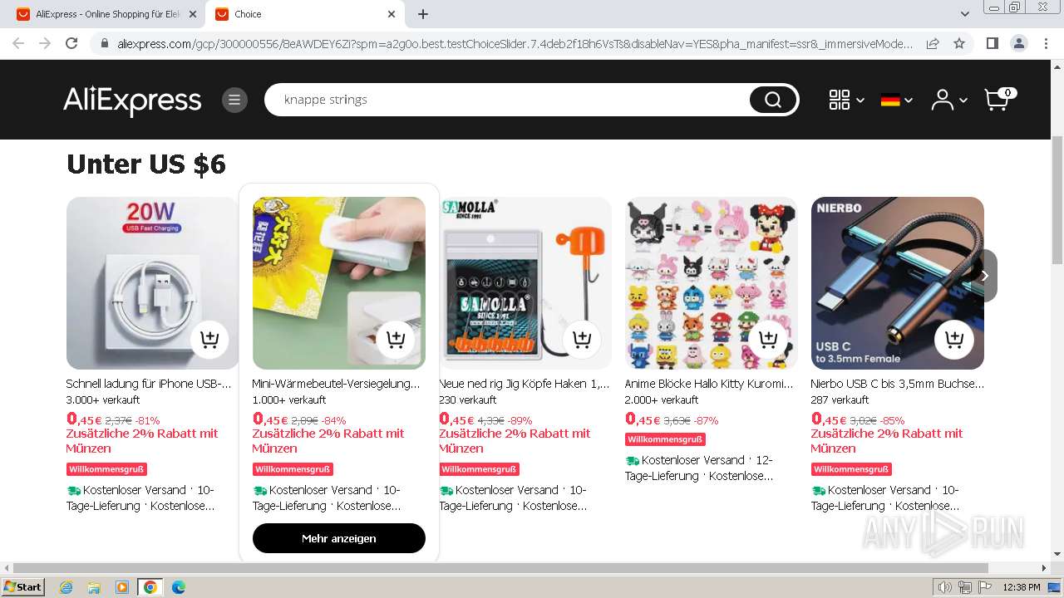Add iPhone USB cable to cart
Image resolution: width=1064 pixels, height=598 pixels.
coord(209,339)
